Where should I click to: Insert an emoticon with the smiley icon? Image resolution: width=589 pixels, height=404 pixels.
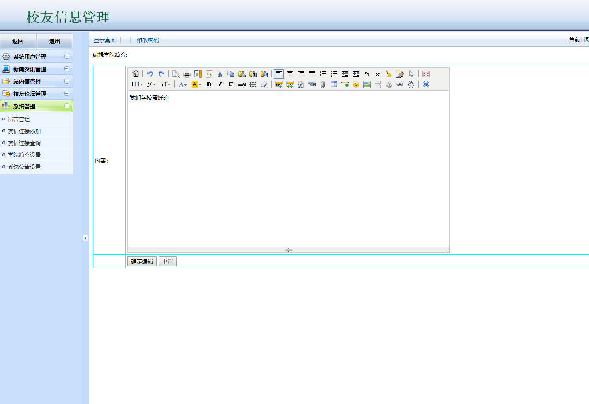(356, 84)
